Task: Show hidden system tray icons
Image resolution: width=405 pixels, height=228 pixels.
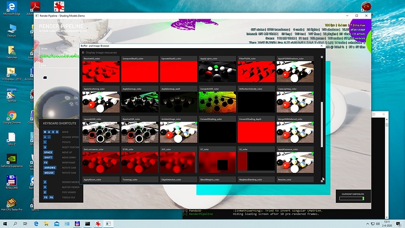Action: click(x=367, y=224)
